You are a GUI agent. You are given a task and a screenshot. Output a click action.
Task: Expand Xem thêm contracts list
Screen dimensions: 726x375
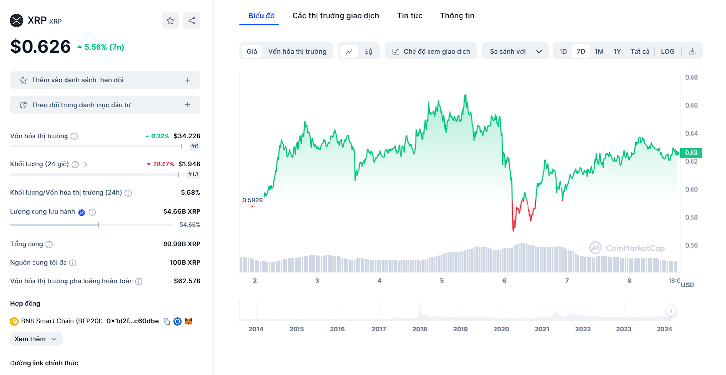pos(36,339)
